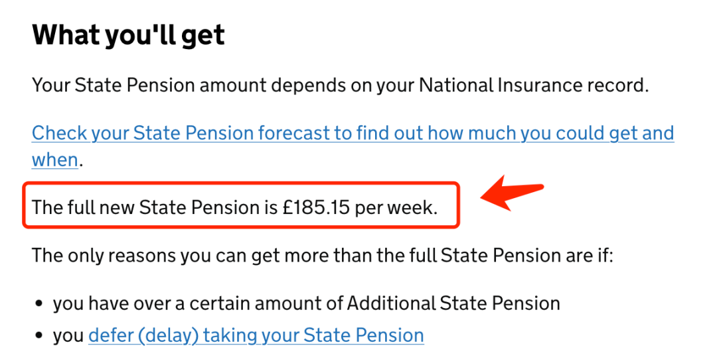Click the £185.15 amount text
717x363 pixels.
(316, 207)
